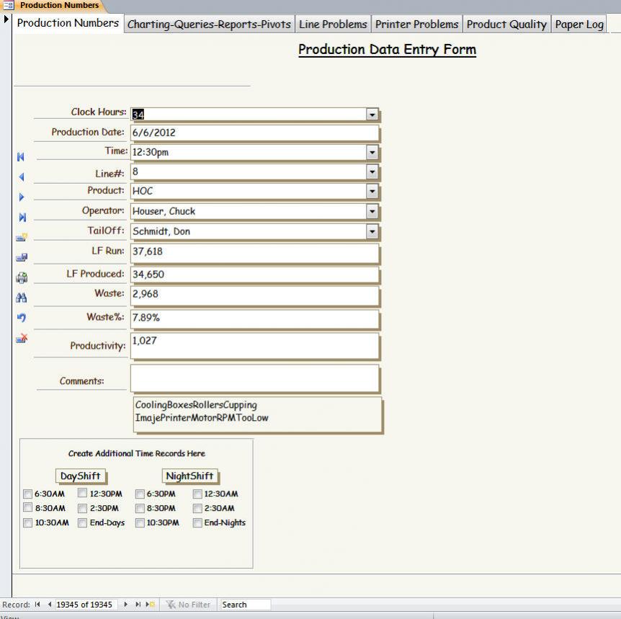The width and height of the screenshot is (621, 619).
Task: Click the DayShift button
Action: [81, 476]
